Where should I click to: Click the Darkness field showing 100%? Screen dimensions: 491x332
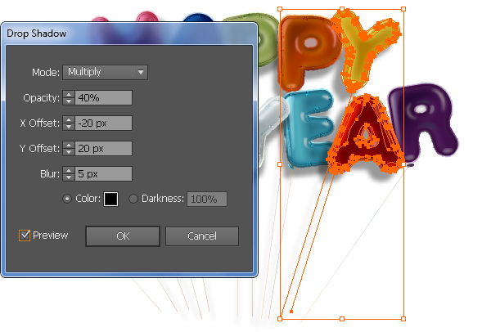207,199
